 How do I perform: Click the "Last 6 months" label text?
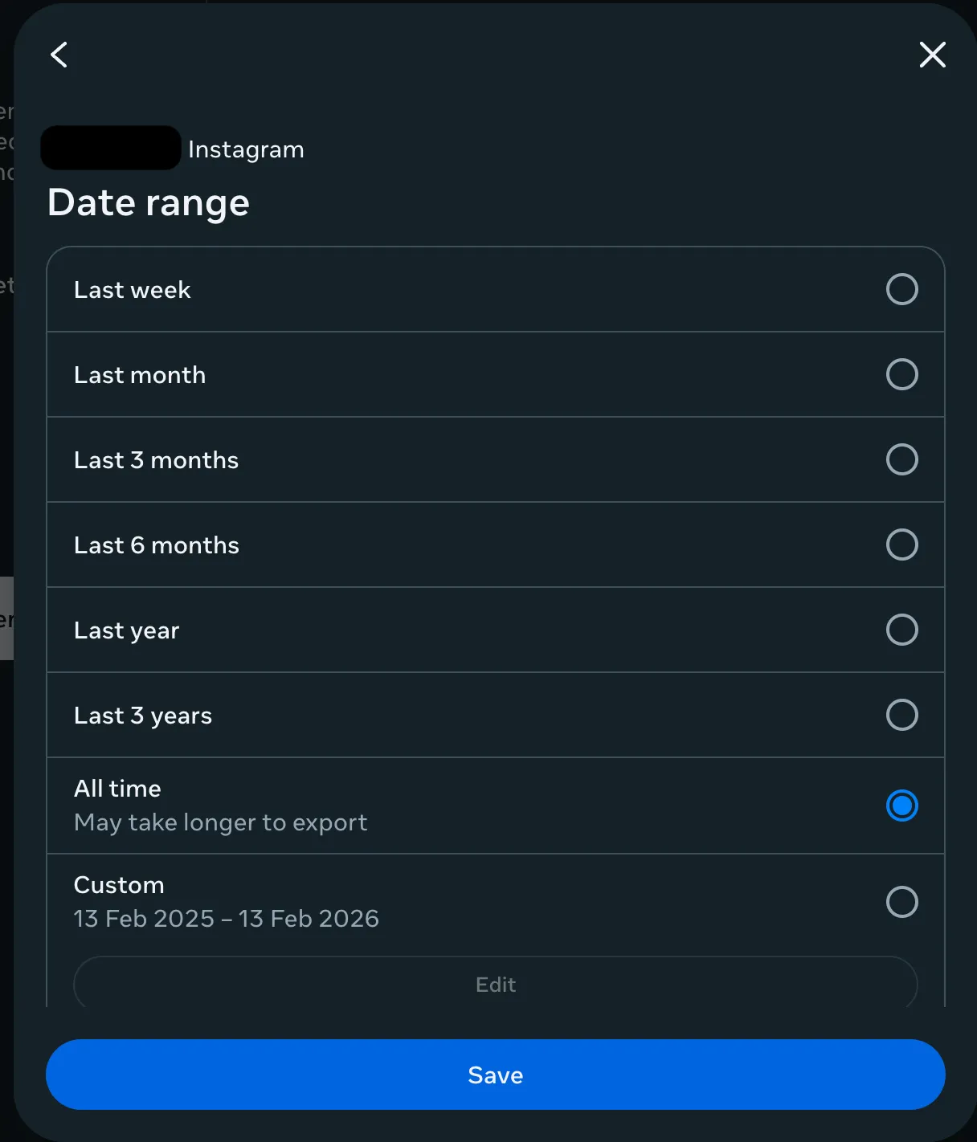point(157,545)
